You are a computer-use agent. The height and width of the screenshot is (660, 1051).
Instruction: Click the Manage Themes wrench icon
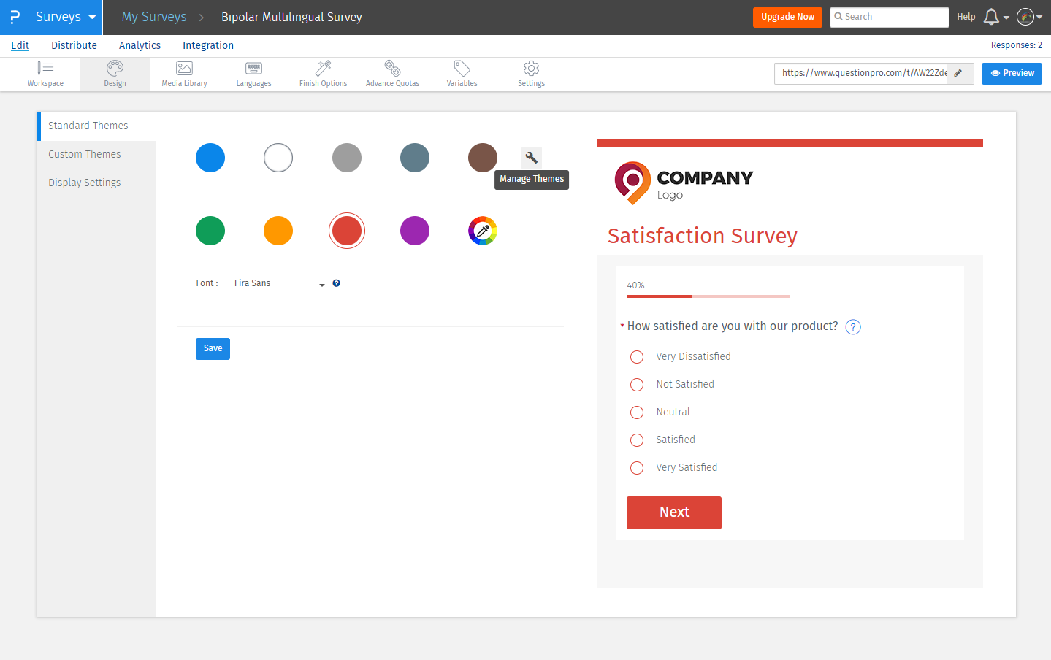click(531, 157)
